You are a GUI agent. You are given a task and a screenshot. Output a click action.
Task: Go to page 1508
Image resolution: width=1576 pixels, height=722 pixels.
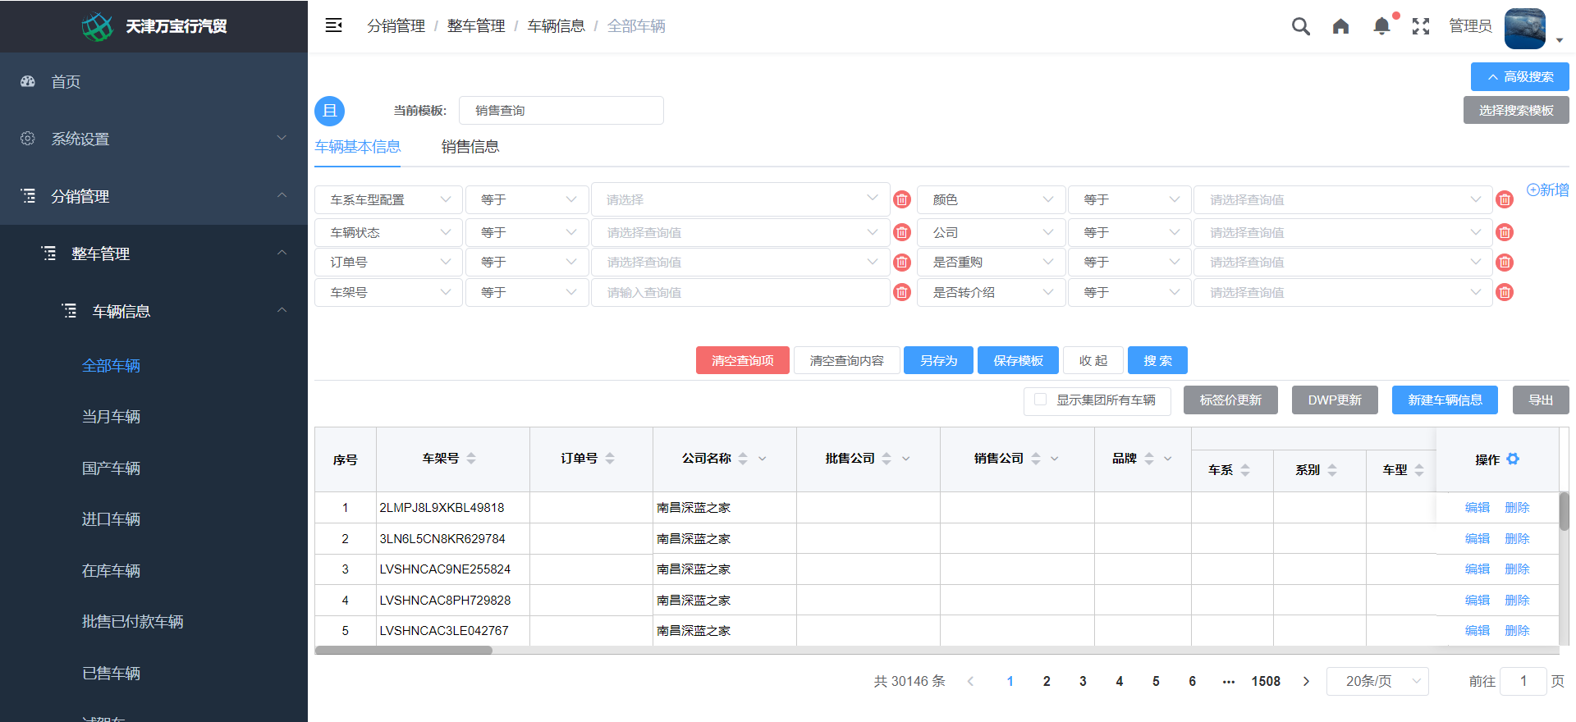tap(1266, 681)
